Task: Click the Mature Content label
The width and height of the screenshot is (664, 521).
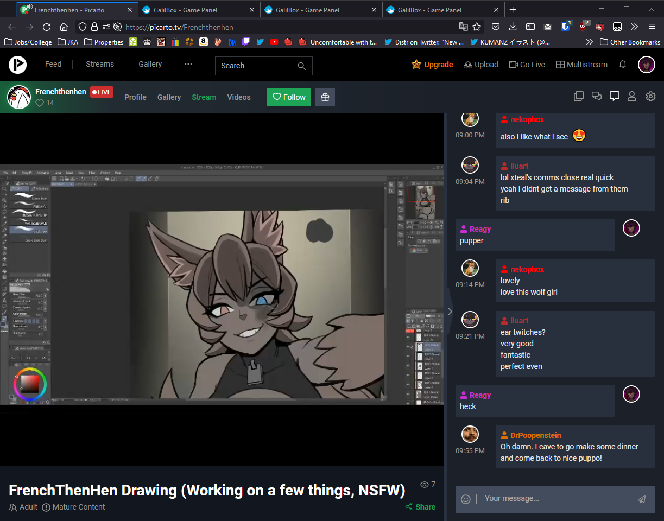Action: point(73,507)
